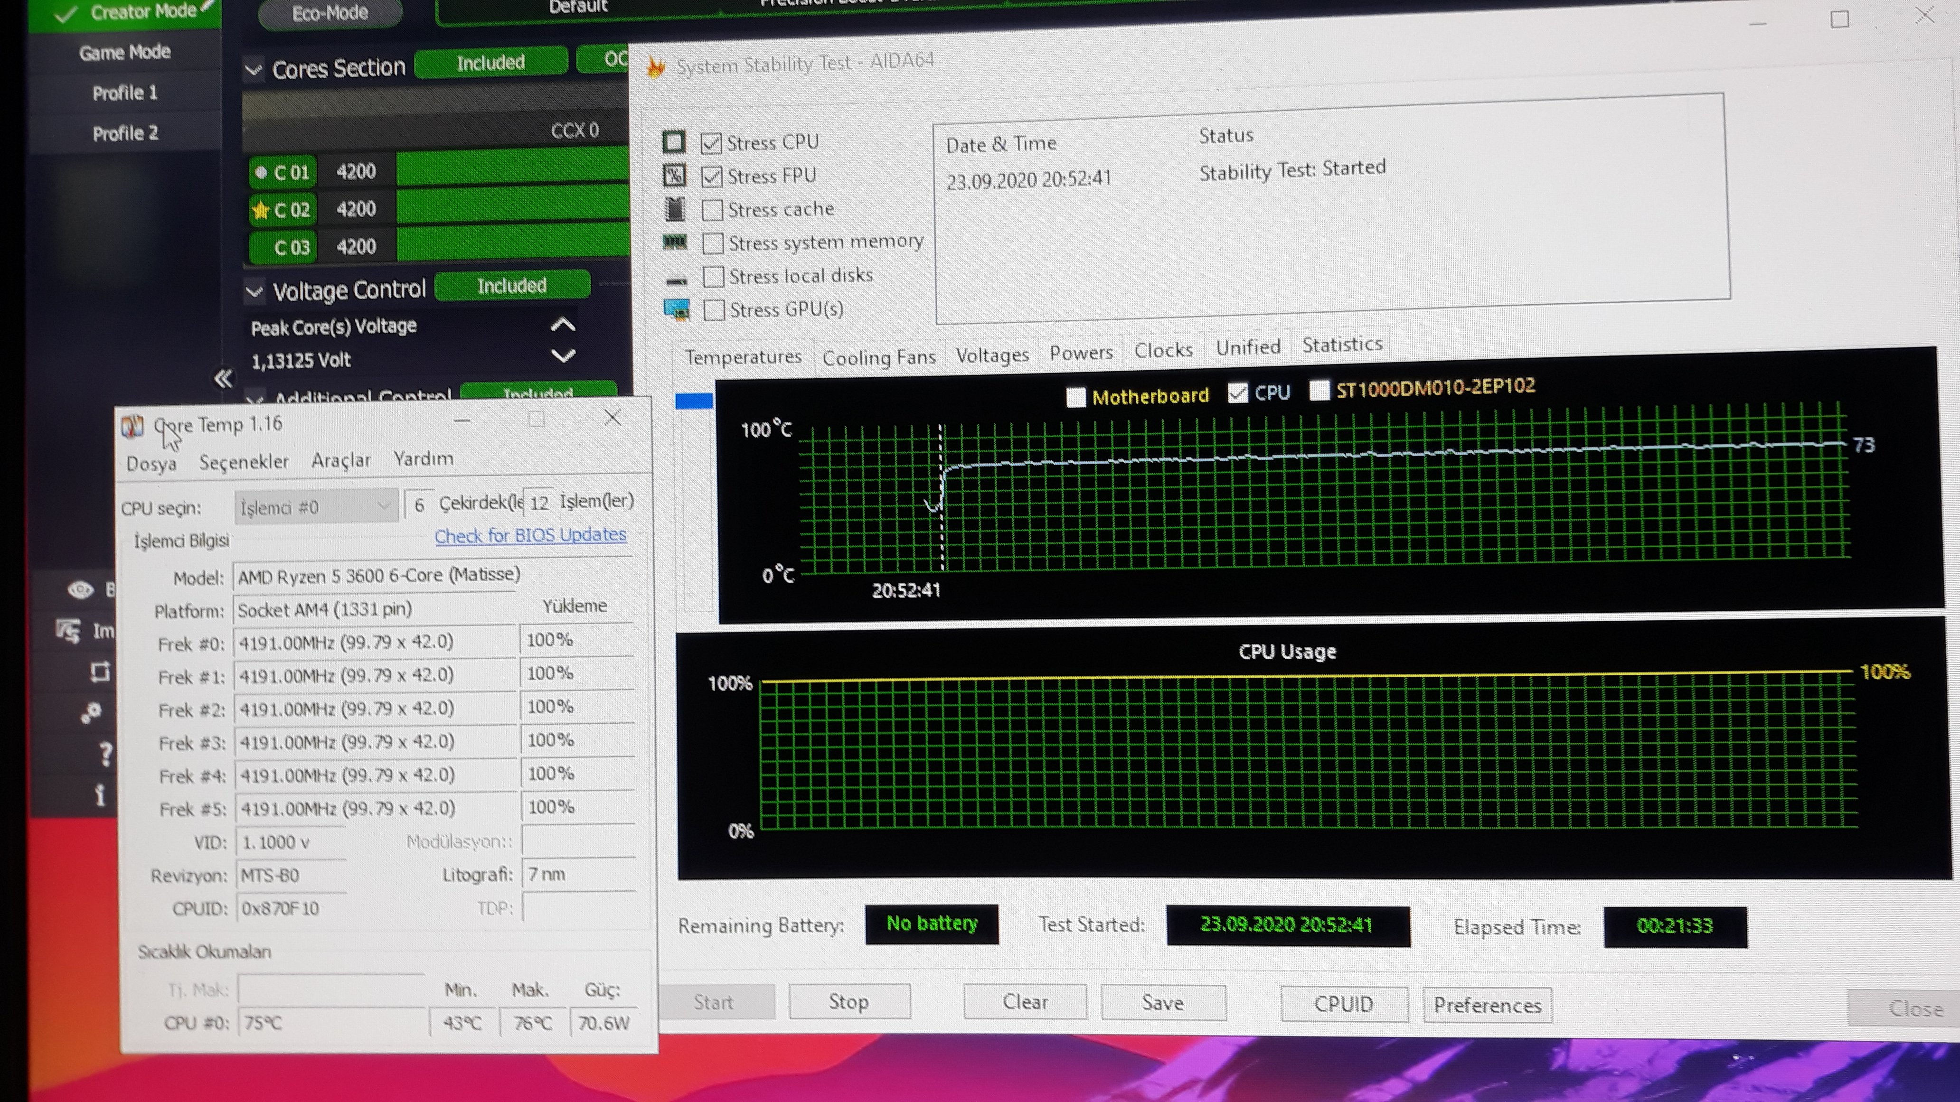
Task: Switch to the Clocks tab
Action: tap(1163, 350)
